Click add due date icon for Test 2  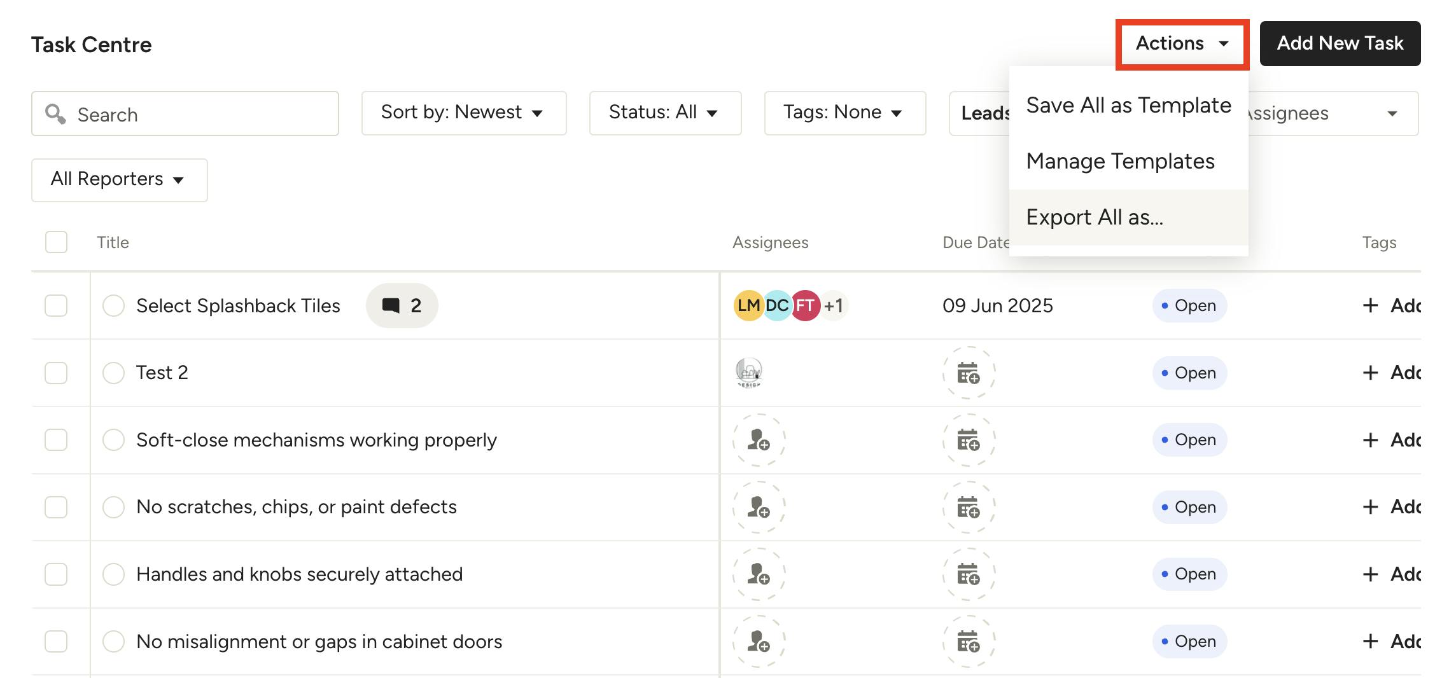969,373
